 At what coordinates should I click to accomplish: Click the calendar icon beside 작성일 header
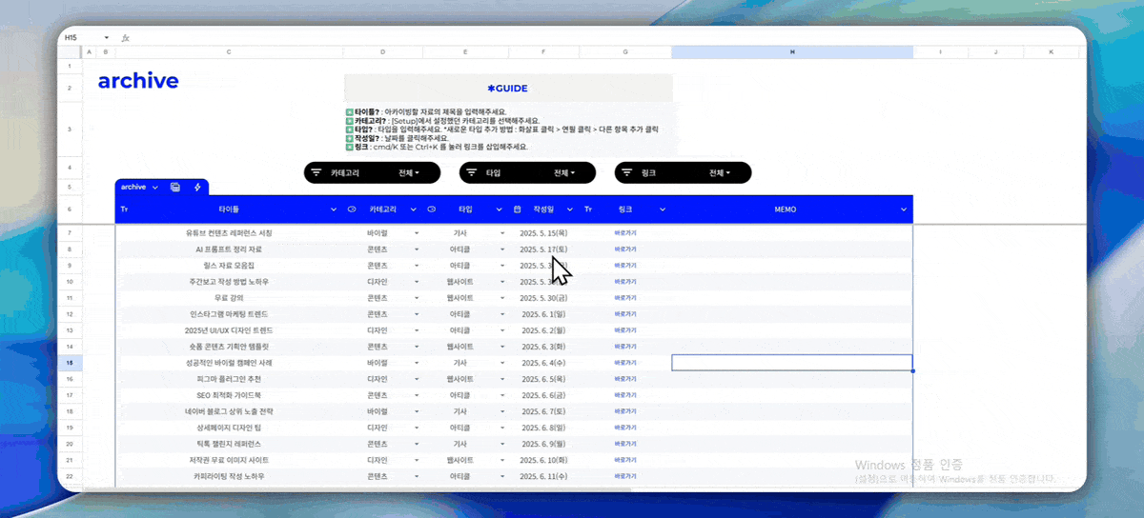[x=518, y=209]
